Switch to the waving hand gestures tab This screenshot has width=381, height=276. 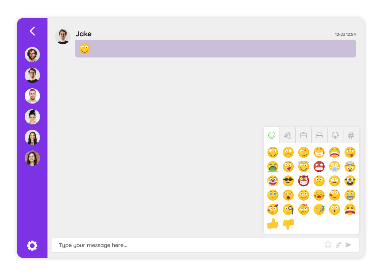288,135
